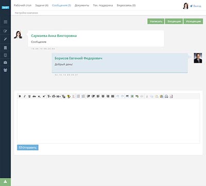Click the briefcase icon in sidebar
This screenshot has height=186, width=206.
pos(6,63)
